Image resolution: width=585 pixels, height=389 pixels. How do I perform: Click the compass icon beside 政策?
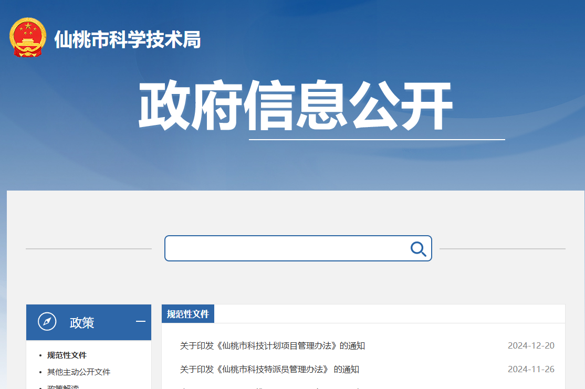click(x=47, y=321)
